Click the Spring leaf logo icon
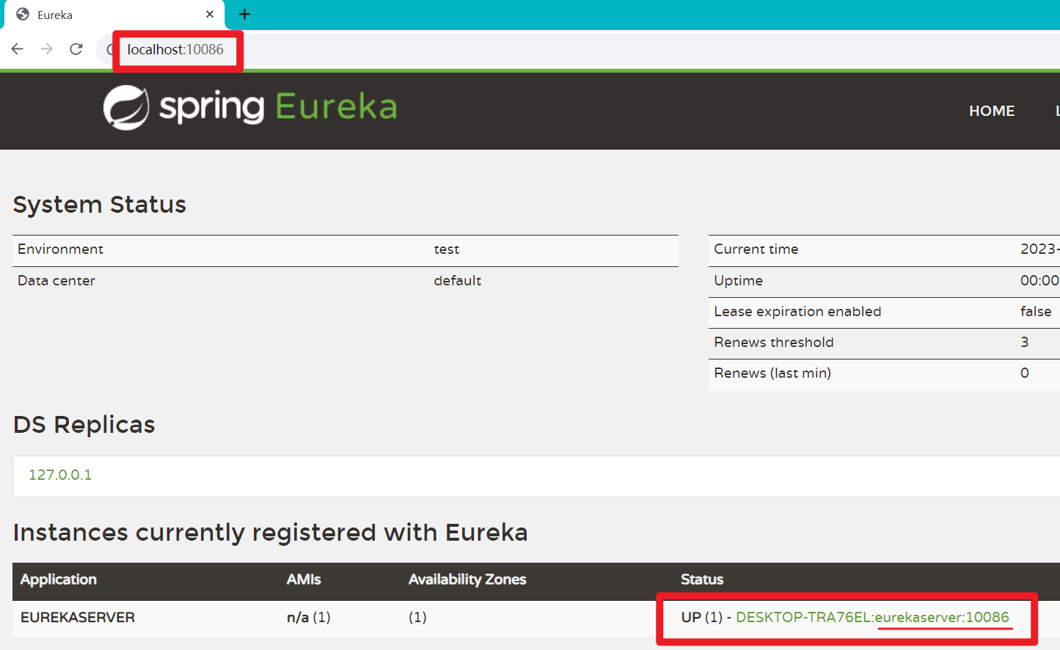The image size is (1060, 650). pos(126,108)
